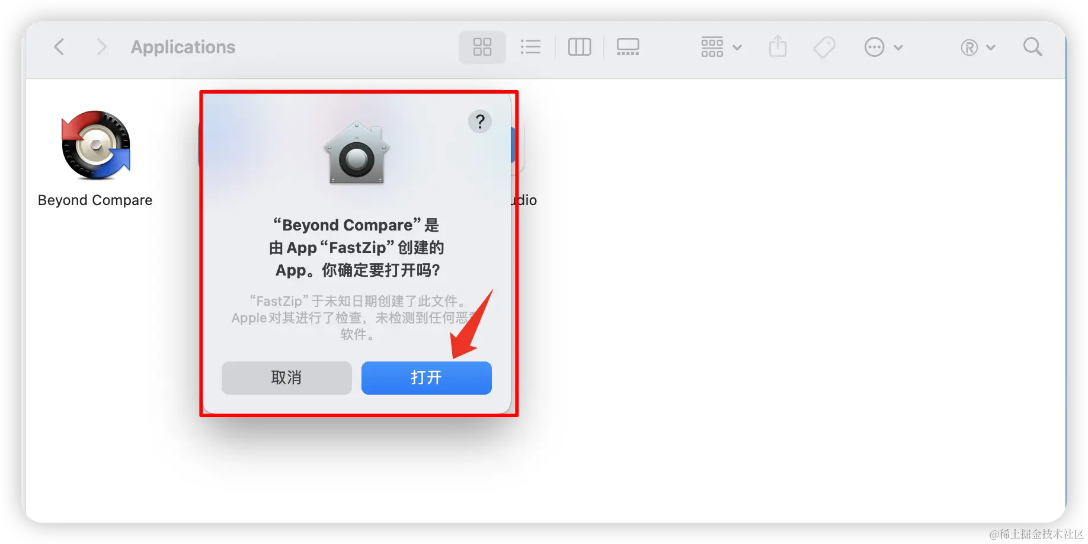The width and height of the screenshot is (1088, 544).
Task: Switch to gallery view
Action: pos(628,47)
